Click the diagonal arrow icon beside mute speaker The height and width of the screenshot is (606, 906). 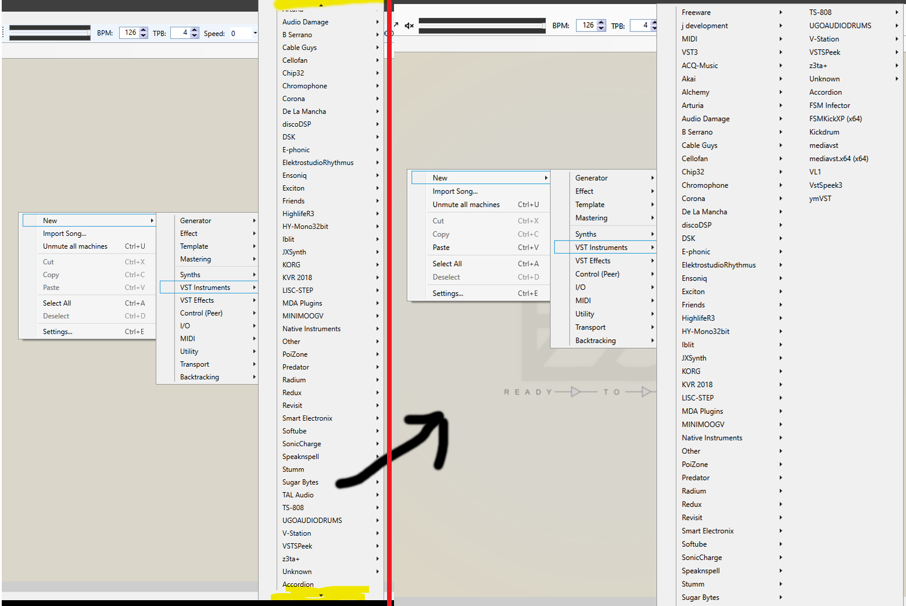(x=396, y=25)
